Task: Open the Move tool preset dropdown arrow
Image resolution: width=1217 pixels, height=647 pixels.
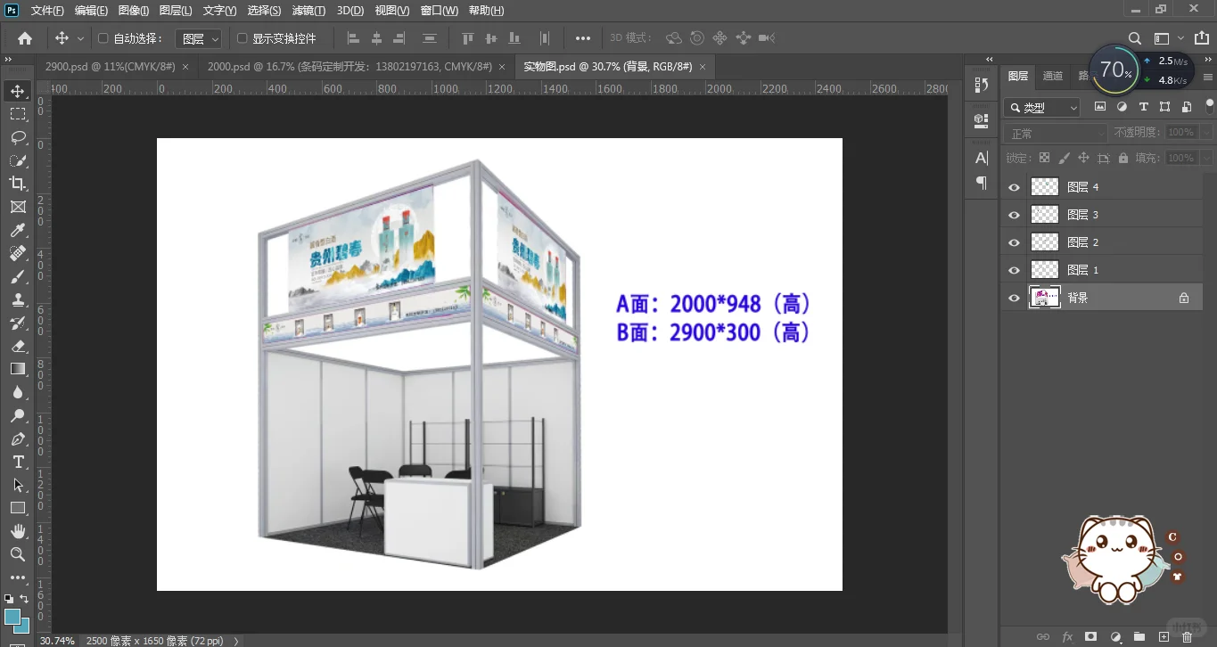Action: [x=80, y=38]
